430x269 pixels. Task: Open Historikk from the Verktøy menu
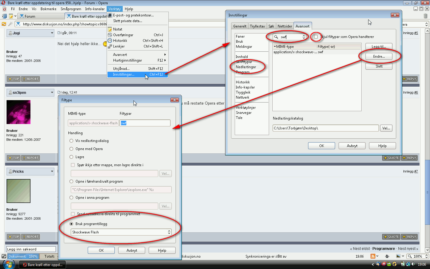[138, 41]
